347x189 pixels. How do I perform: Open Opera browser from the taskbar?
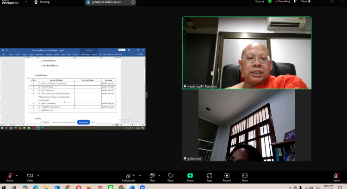tap(79, 187)
